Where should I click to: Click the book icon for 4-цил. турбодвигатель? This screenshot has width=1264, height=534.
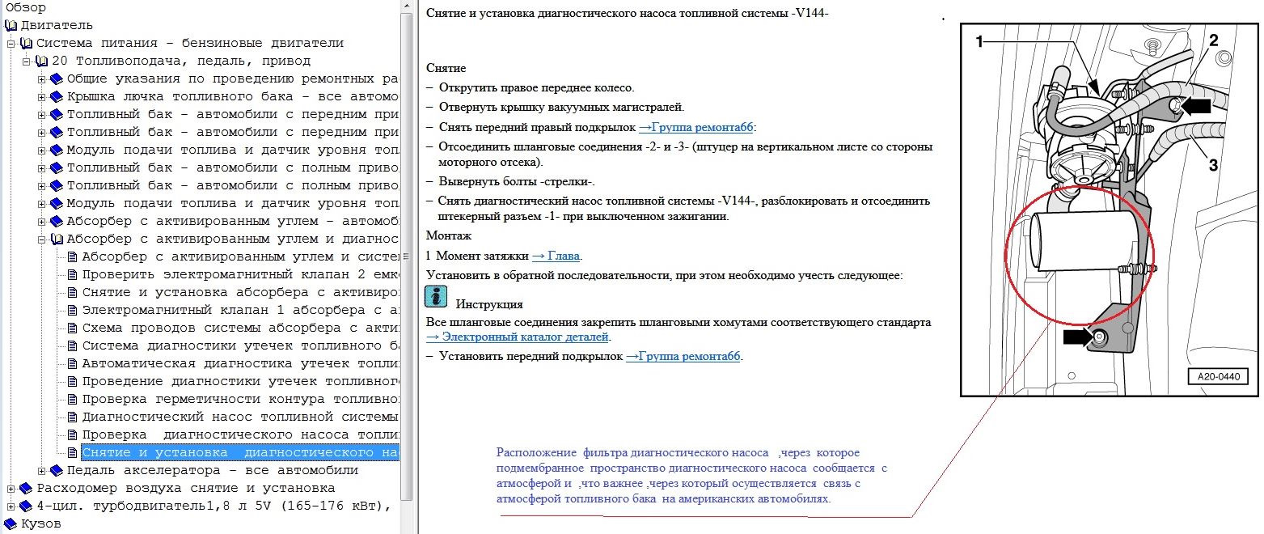(x=27, y=506)
